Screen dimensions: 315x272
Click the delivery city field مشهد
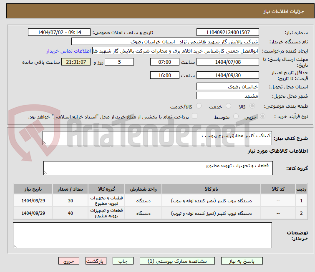228,96
